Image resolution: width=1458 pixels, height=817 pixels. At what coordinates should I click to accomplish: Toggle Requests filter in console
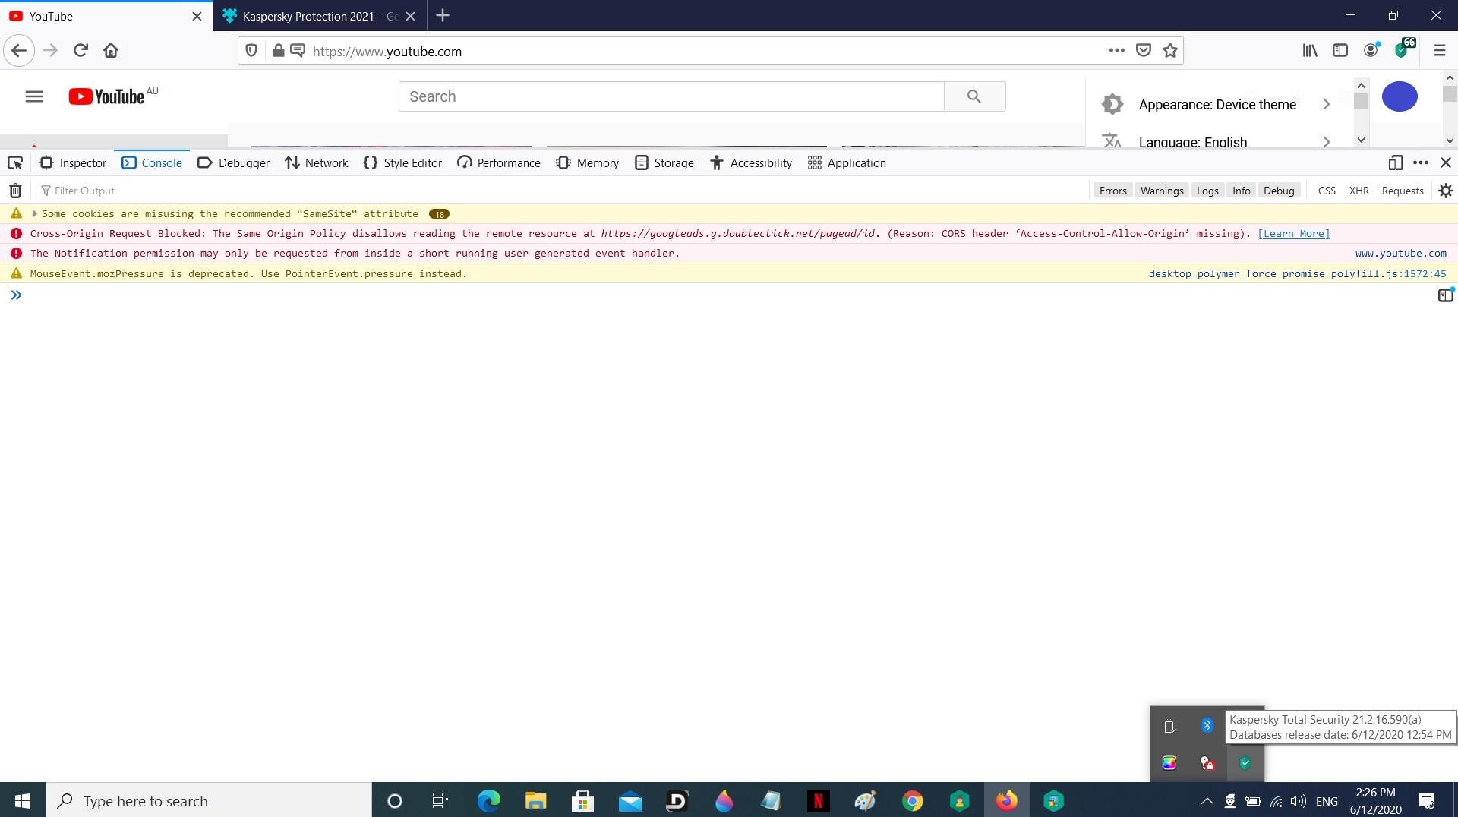[x=1403, y=191]
